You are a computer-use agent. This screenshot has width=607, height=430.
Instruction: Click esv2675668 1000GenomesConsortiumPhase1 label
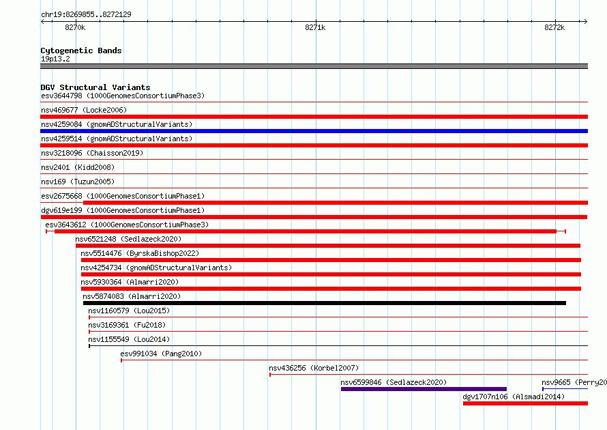click(123, 196)
